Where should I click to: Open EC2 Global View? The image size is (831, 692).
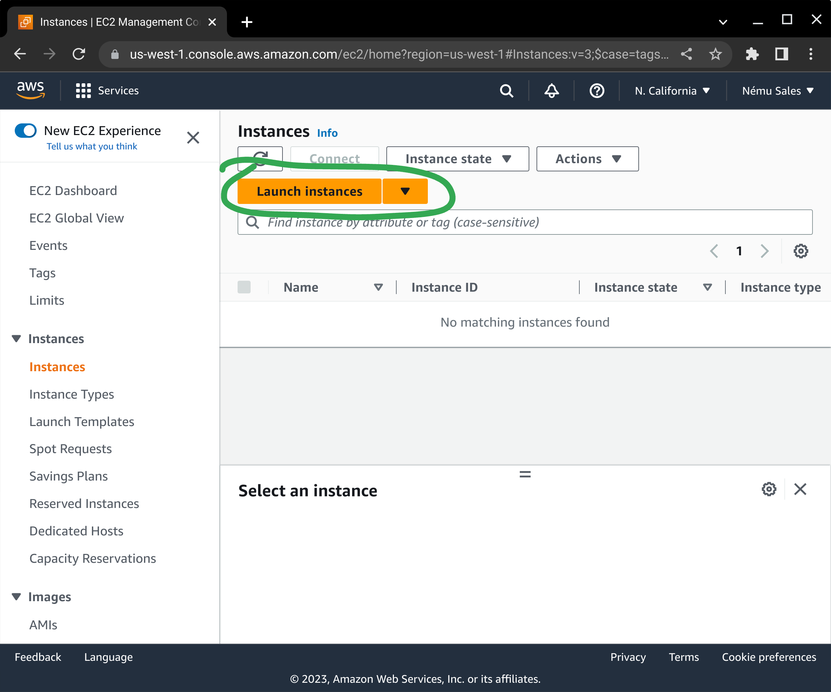(76, 218)
